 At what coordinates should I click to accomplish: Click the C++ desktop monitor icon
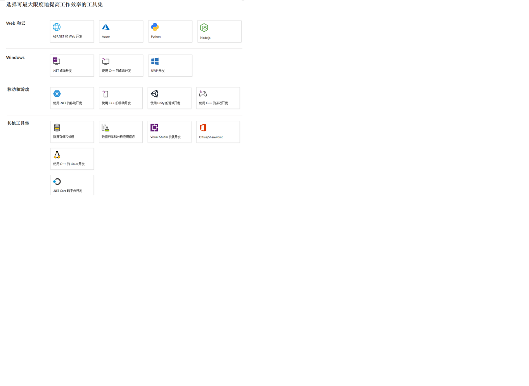pyautogui.click(x=105, y=61)
